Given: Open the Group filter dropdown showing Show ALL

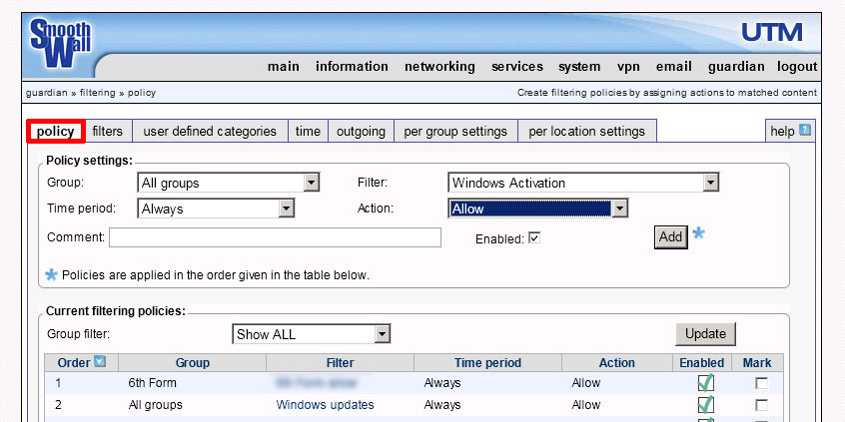Looking at the screenshot, I should [312, 334].
